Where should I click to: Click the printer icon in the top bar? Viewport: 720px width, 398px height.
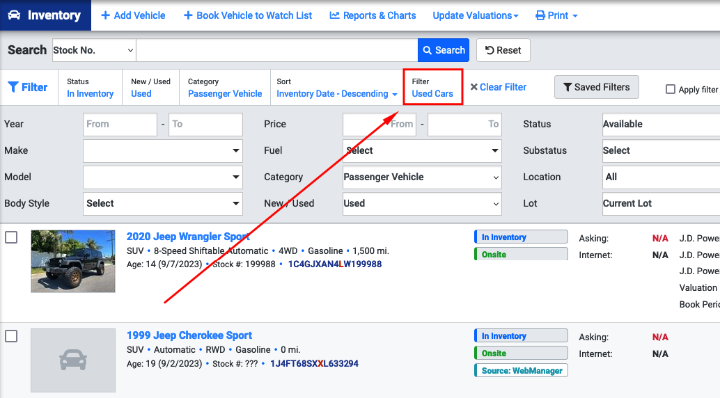click(x=540, y=15)
